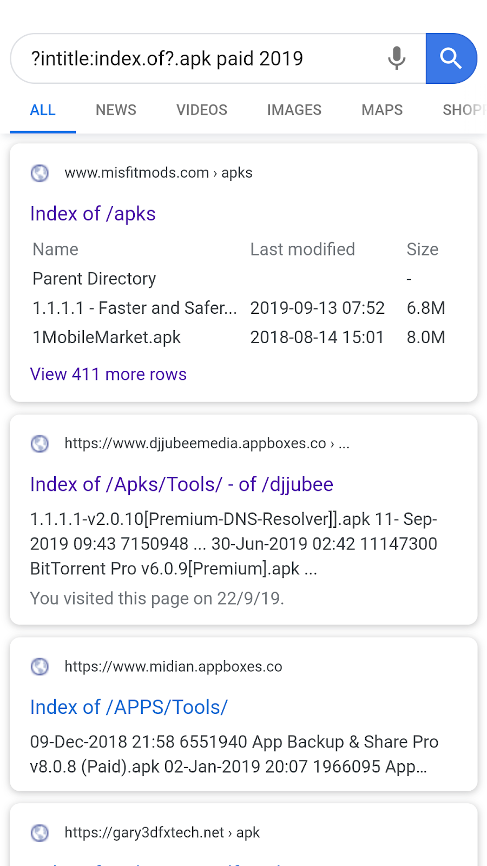Click the https://www.midian.appboxes.co URL
This screenshot has width=487, height=866.
(173, 666)
